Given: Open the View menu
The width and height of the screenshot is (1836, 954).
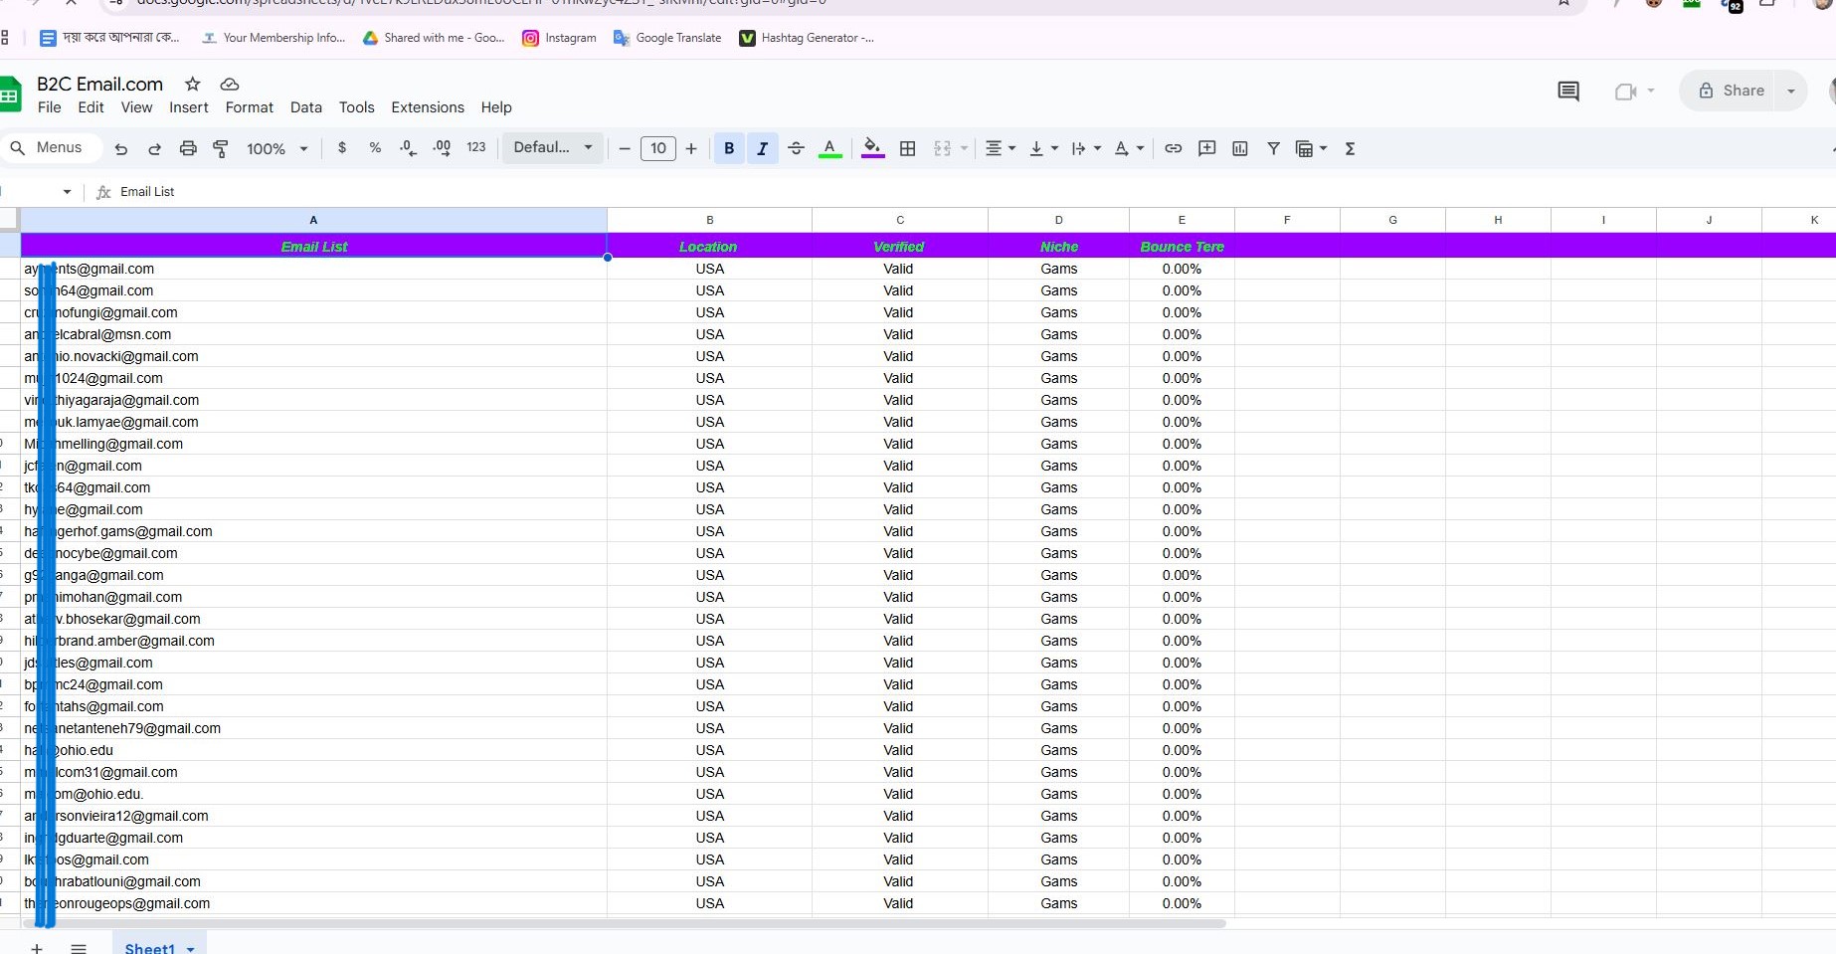Looking at the screenshot, I should (x=136, y=107).
